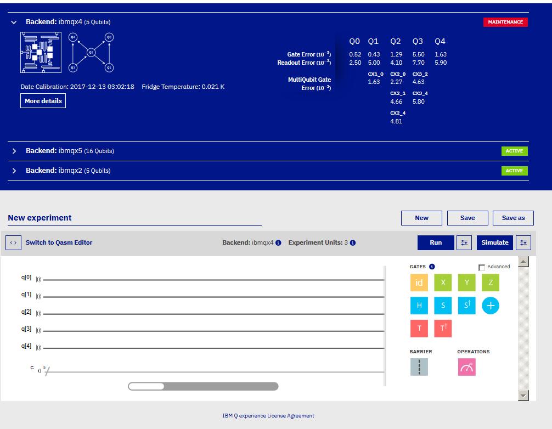
Task: Run the experiment on backend
Action: 436,243
